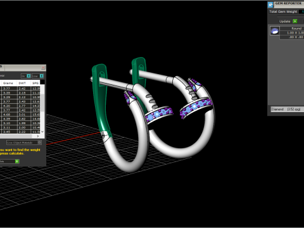Toggle the cyan button beside the User field

pyautogui.click(x=42, y=76)
